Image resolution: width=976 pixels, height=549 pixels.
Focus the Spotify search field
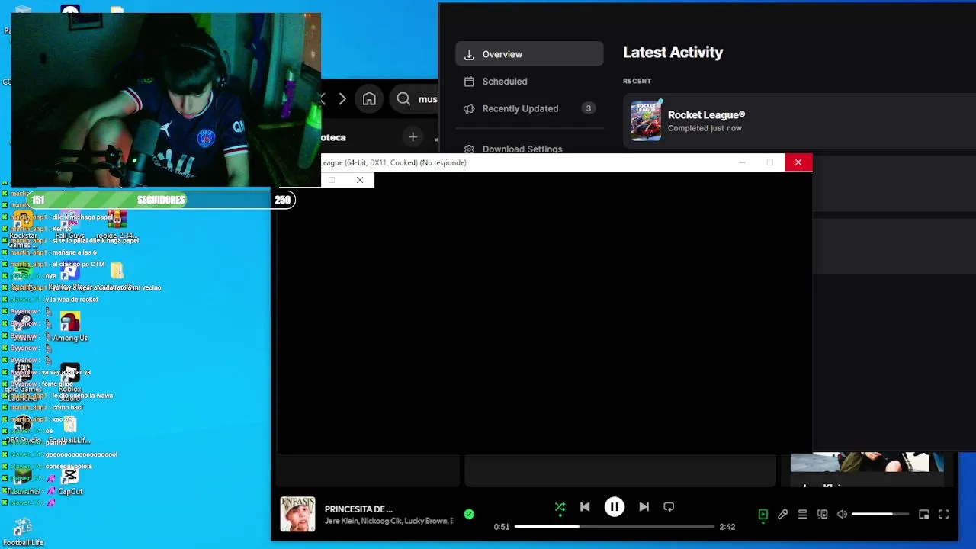click(x=416, y=99)
